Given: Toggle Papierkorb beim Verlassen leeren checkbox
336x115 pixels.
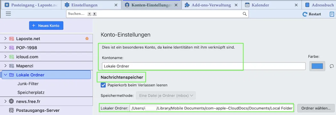Looking at the screenshot, I should [103, 85].
